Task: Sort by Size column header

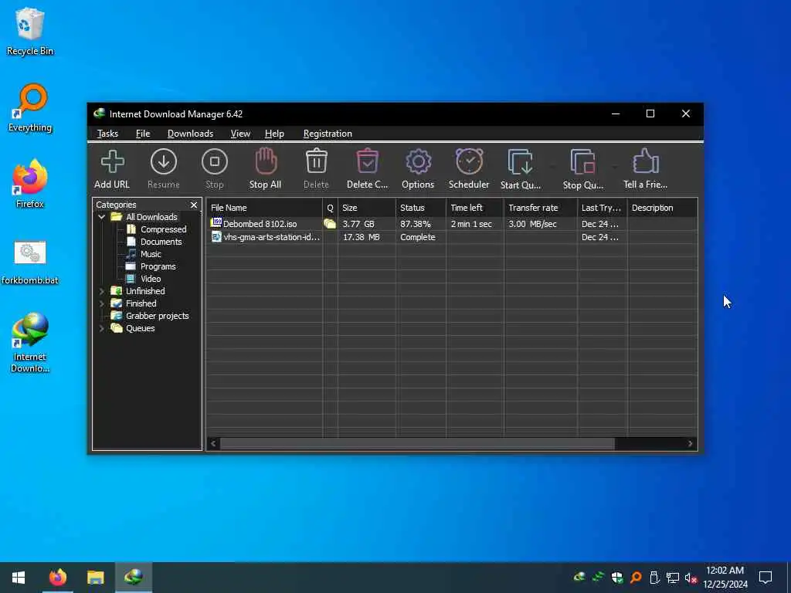Action: point(367,208)
